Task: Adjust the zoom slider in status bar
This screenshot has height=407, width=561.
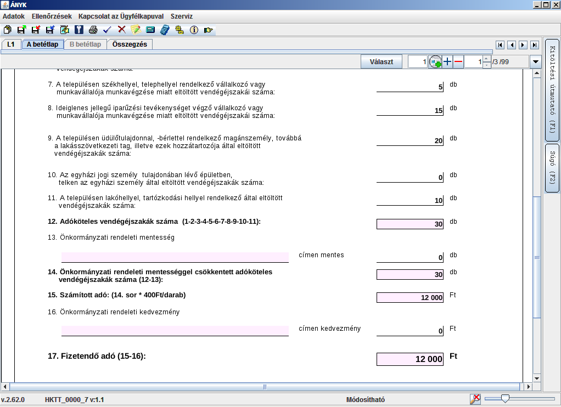Action: click(x=505, y=398)
